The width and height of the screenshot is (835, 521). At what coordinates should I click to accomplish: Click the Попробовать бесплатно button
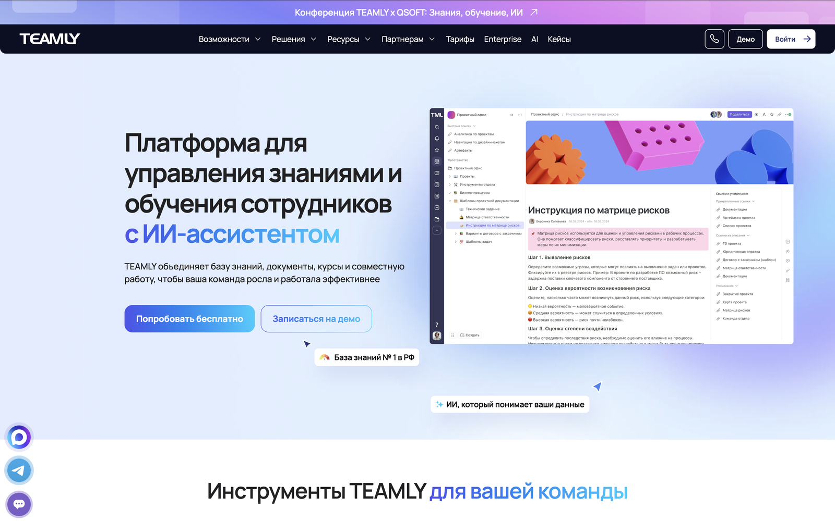pos(189,318)
